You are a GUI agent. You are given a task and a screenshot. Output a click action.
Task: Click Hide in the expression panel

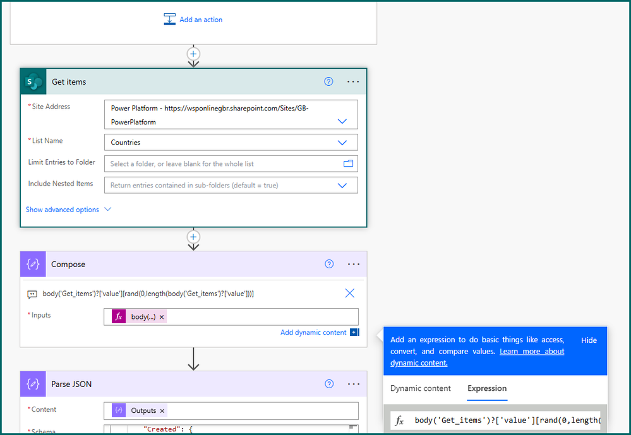(x=589, y=340)
